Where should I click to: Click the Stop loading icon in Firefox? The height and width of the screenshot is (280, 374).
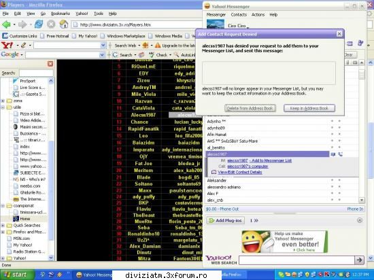pyautogui.click(x=51, y=24)
